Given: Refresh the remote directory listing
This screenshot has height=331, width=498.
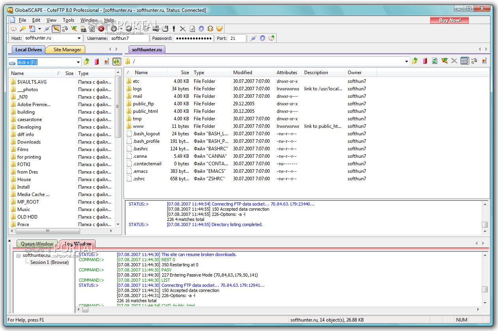Looking at the screenshot, I should coord(434,61).
